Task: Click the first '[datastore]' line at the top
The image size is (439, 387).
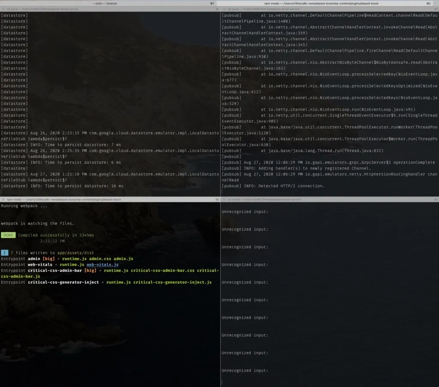Action: (14, 15)
